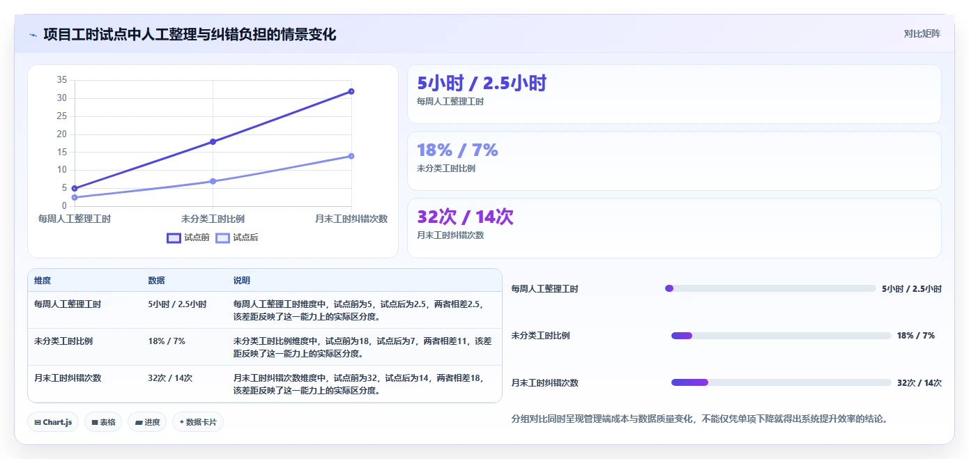The width and height of the screenshot is (969, 459).
Task: Click the 进度 chip icon
Action: click(x=138, y=422)
